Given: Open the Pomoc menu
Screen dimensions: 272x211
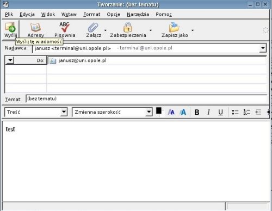Looking at the screenshot, I should (164, 14).
